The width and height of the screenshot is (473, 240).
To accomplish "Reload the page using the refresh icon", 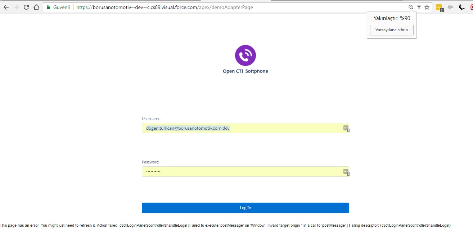I will point(26,7).
